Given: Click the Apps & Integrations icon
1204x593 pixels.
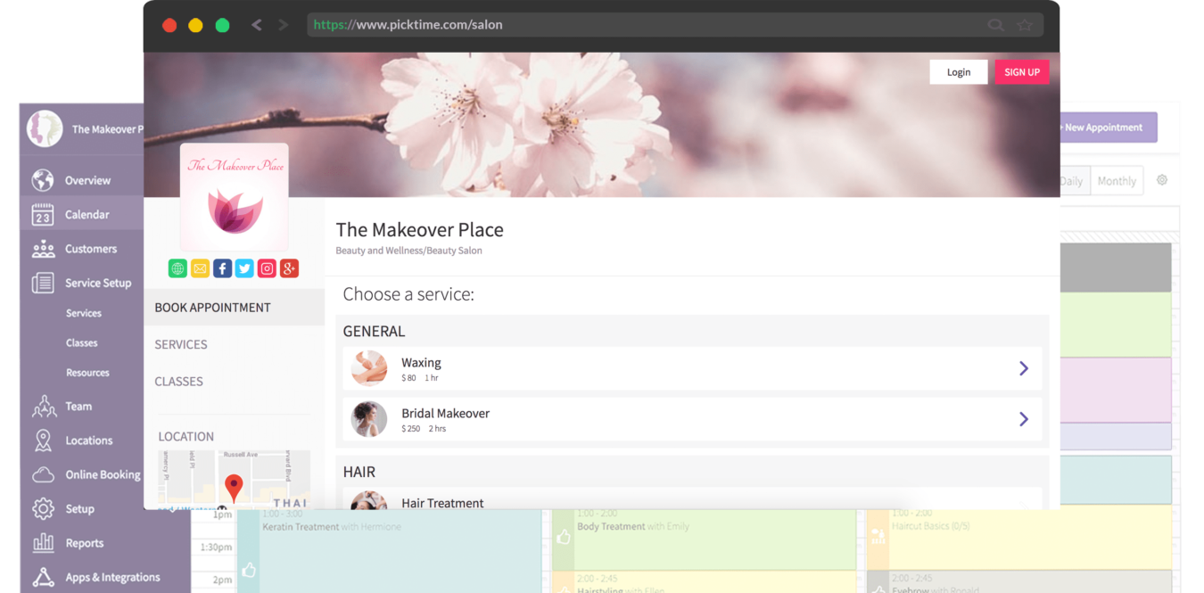Looking at the screenshot, I should coord(43,576).
